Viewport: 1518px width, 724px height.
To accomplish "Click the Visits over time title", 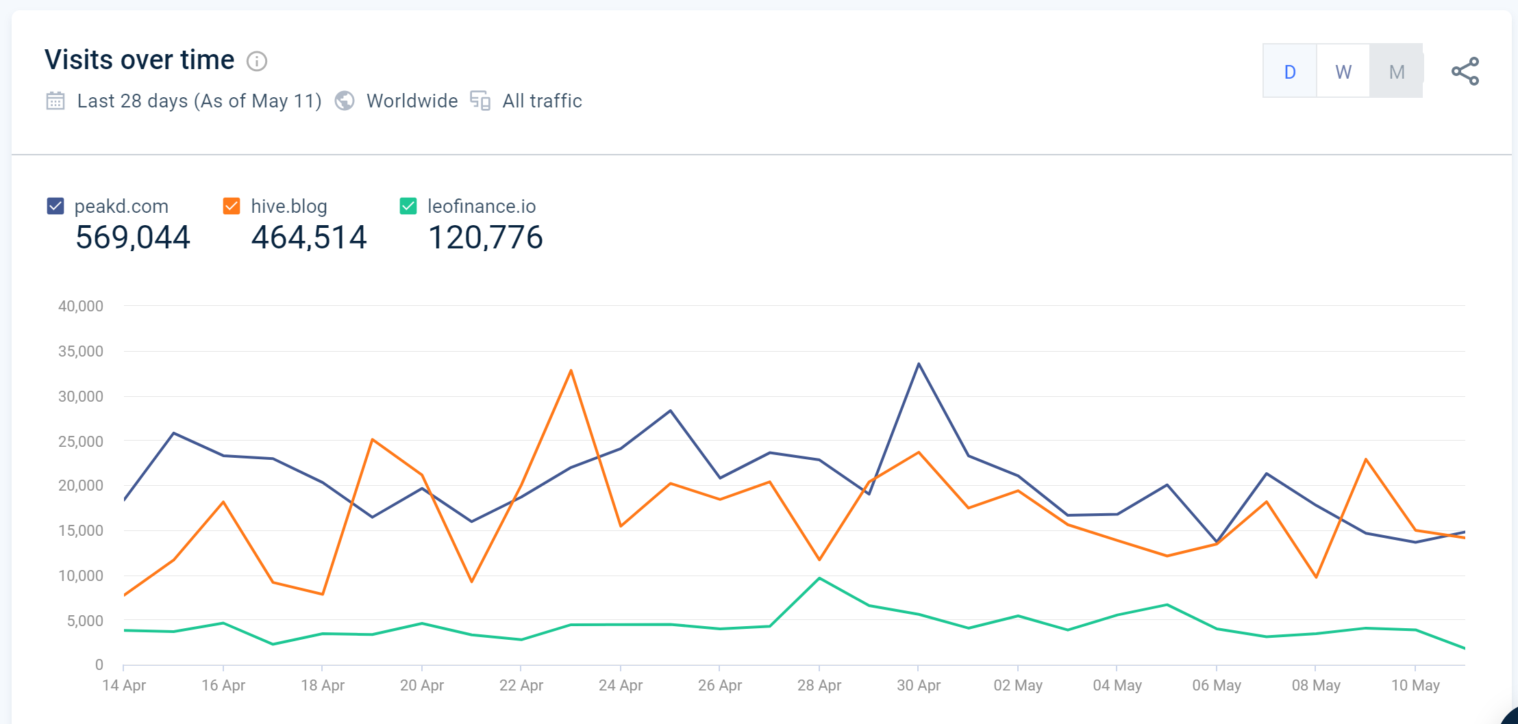I will pos(140,60).
